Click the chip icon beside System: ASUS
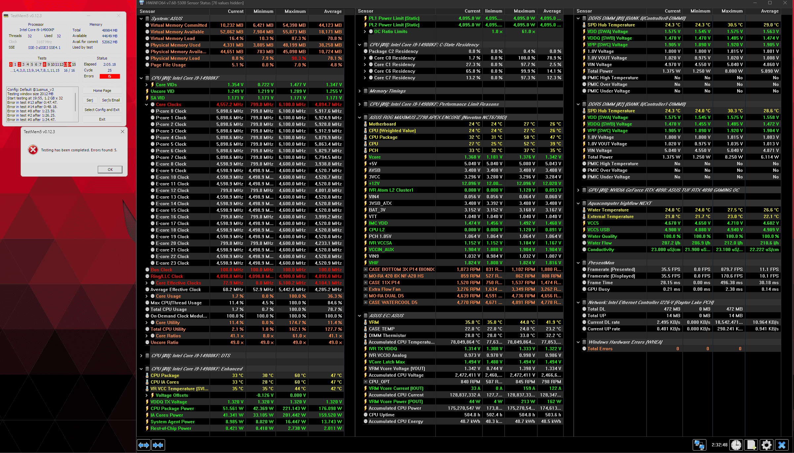Viewport: 794px width, 453px height. coord(147,19)
